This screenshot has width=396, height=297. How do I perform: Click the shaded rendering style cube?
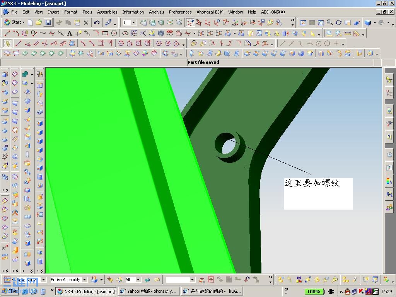(368, 22)
